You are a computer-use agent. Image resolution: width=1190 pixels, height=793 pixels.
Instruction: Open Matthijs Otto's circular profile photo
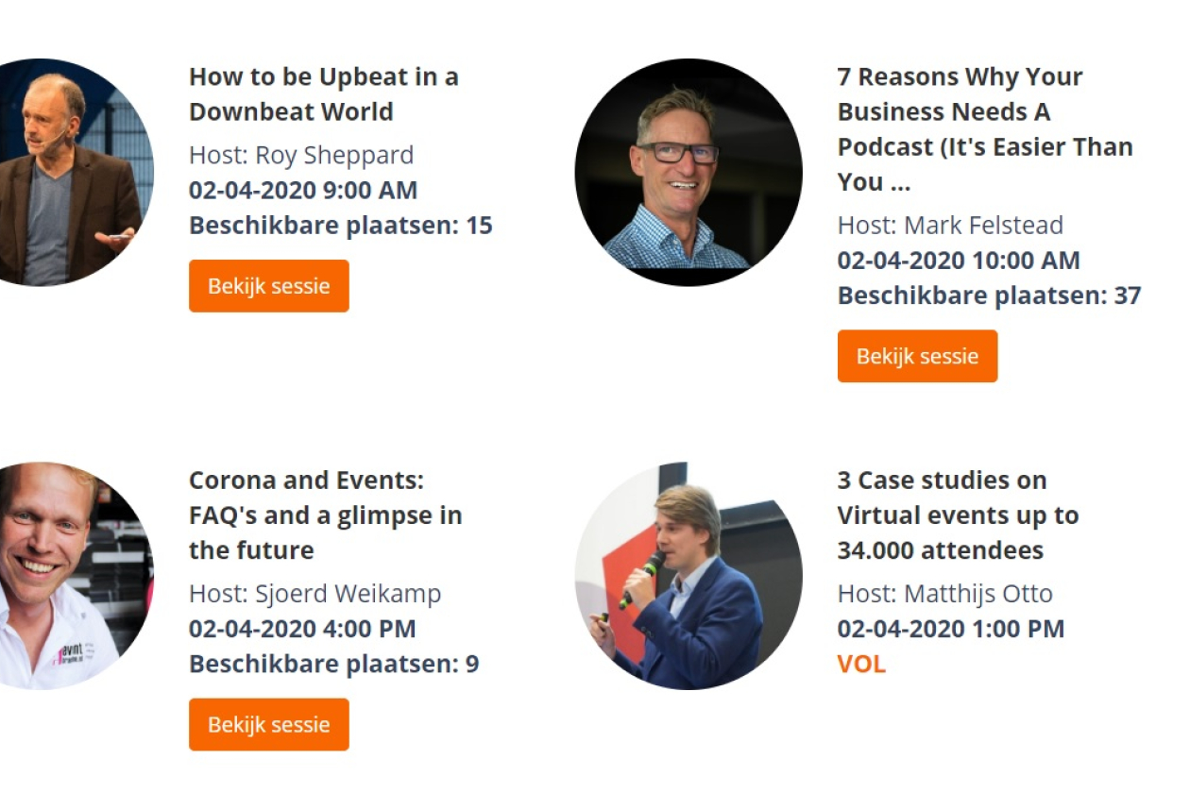(x=688, y=576)
